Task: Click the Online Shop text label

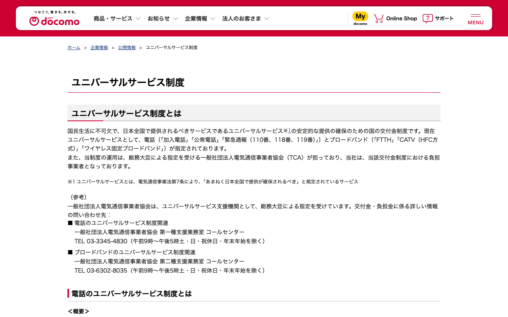Action: tap(402, 19)
